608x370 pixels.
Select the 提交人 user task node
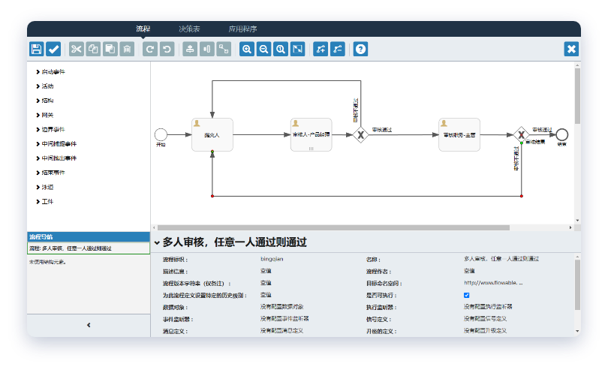pyautogui.click(x=212, y=135)
